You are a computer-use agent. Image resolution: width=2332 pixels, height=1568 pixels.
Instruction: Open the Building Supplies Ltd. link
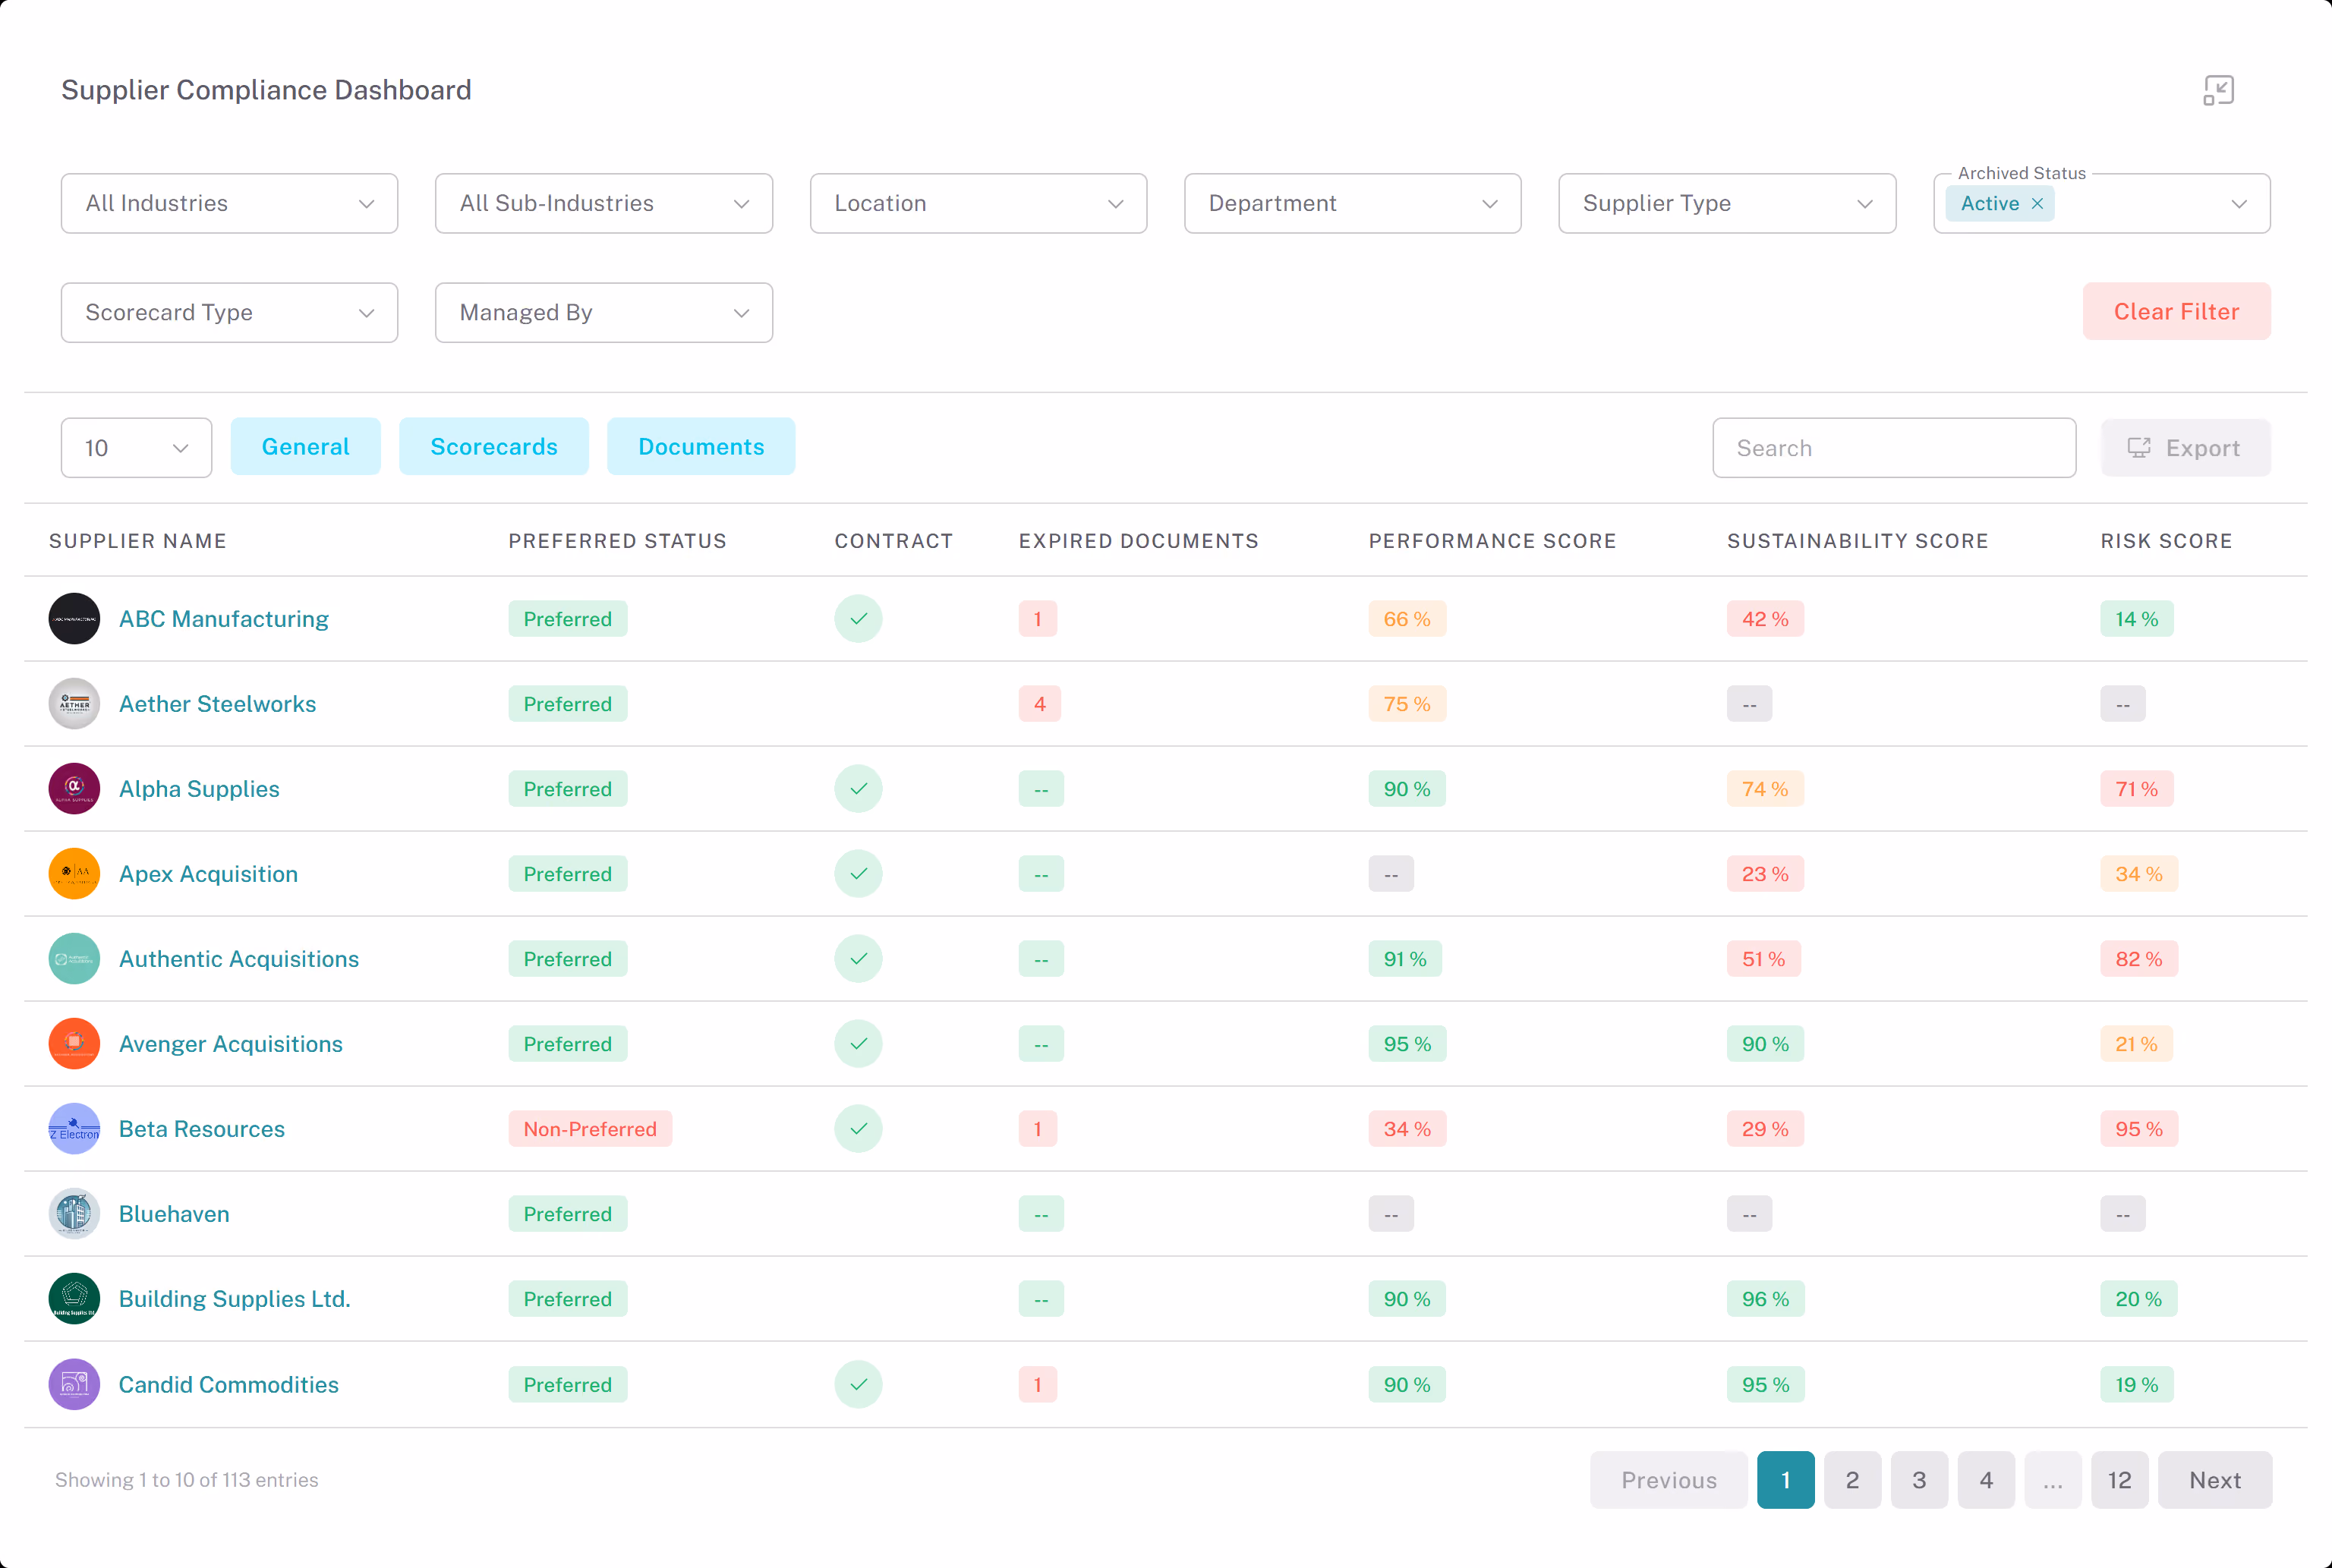(234, 1299)
